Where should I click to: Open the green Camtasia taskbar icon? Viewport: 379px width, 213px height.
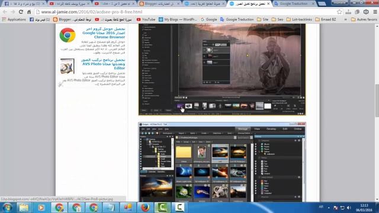(162, 208)
